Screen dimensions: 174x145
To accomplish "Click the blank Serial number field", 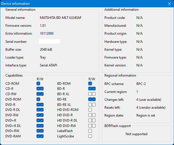I will [x=50, y=41].
